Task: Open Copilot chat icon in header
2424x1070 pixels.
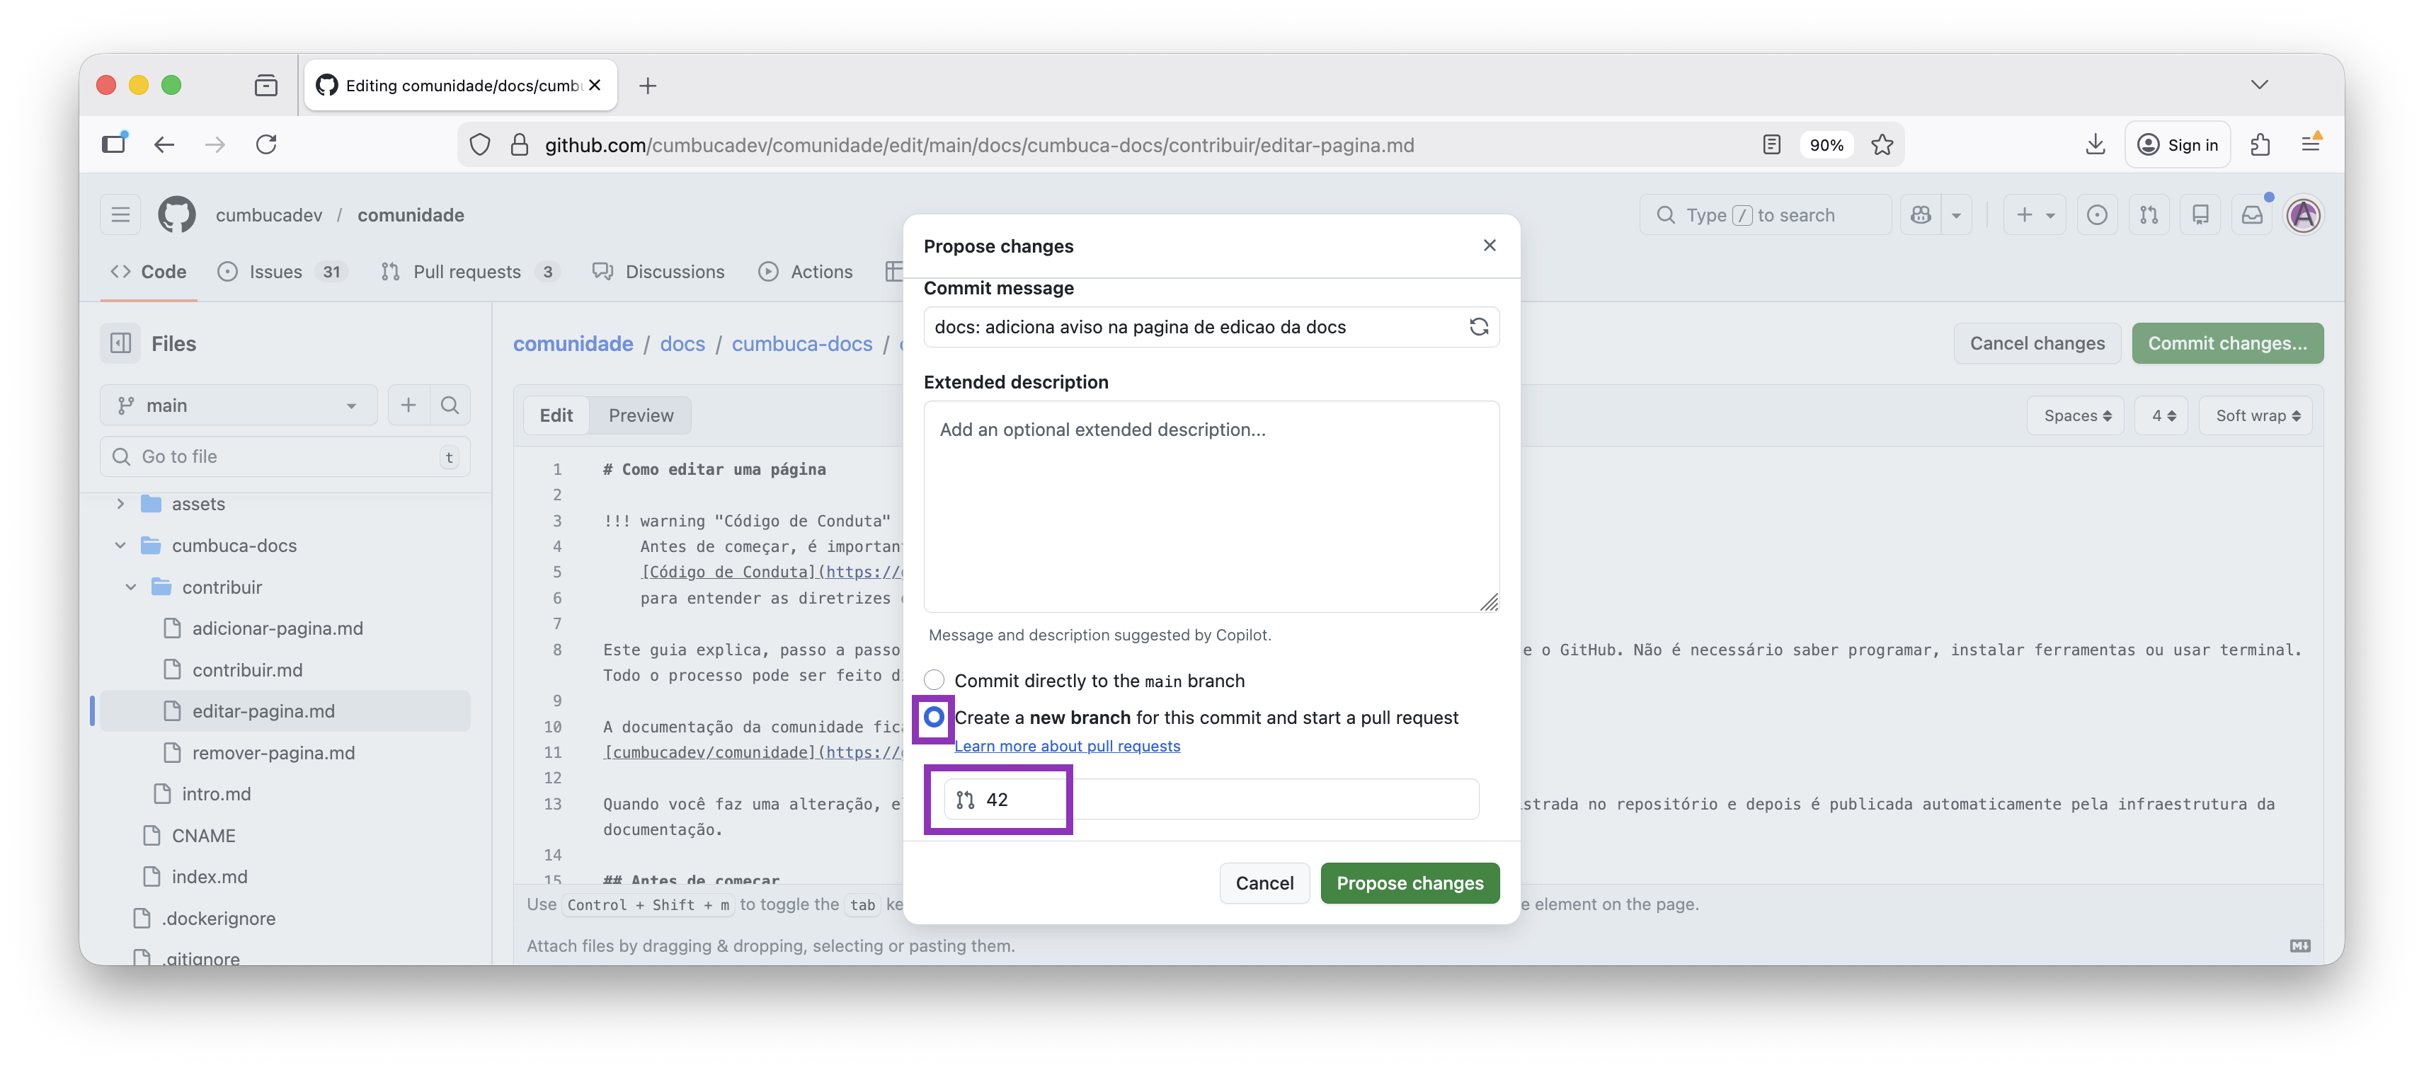Action: [x=1921, y=214]
